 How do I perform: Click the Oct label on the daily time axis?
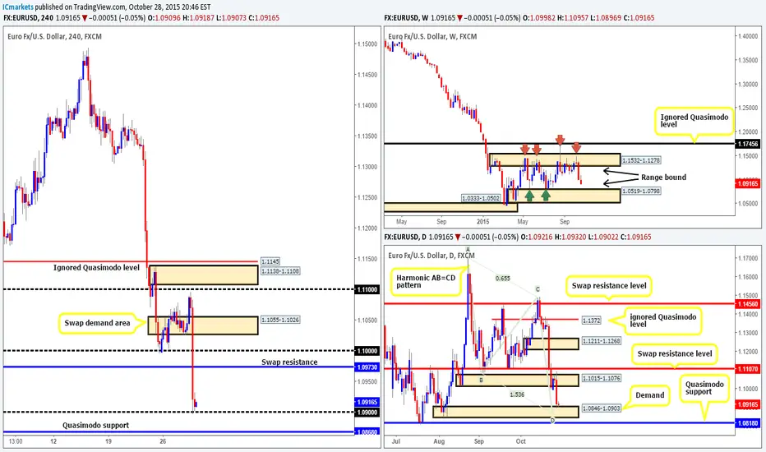521,440
